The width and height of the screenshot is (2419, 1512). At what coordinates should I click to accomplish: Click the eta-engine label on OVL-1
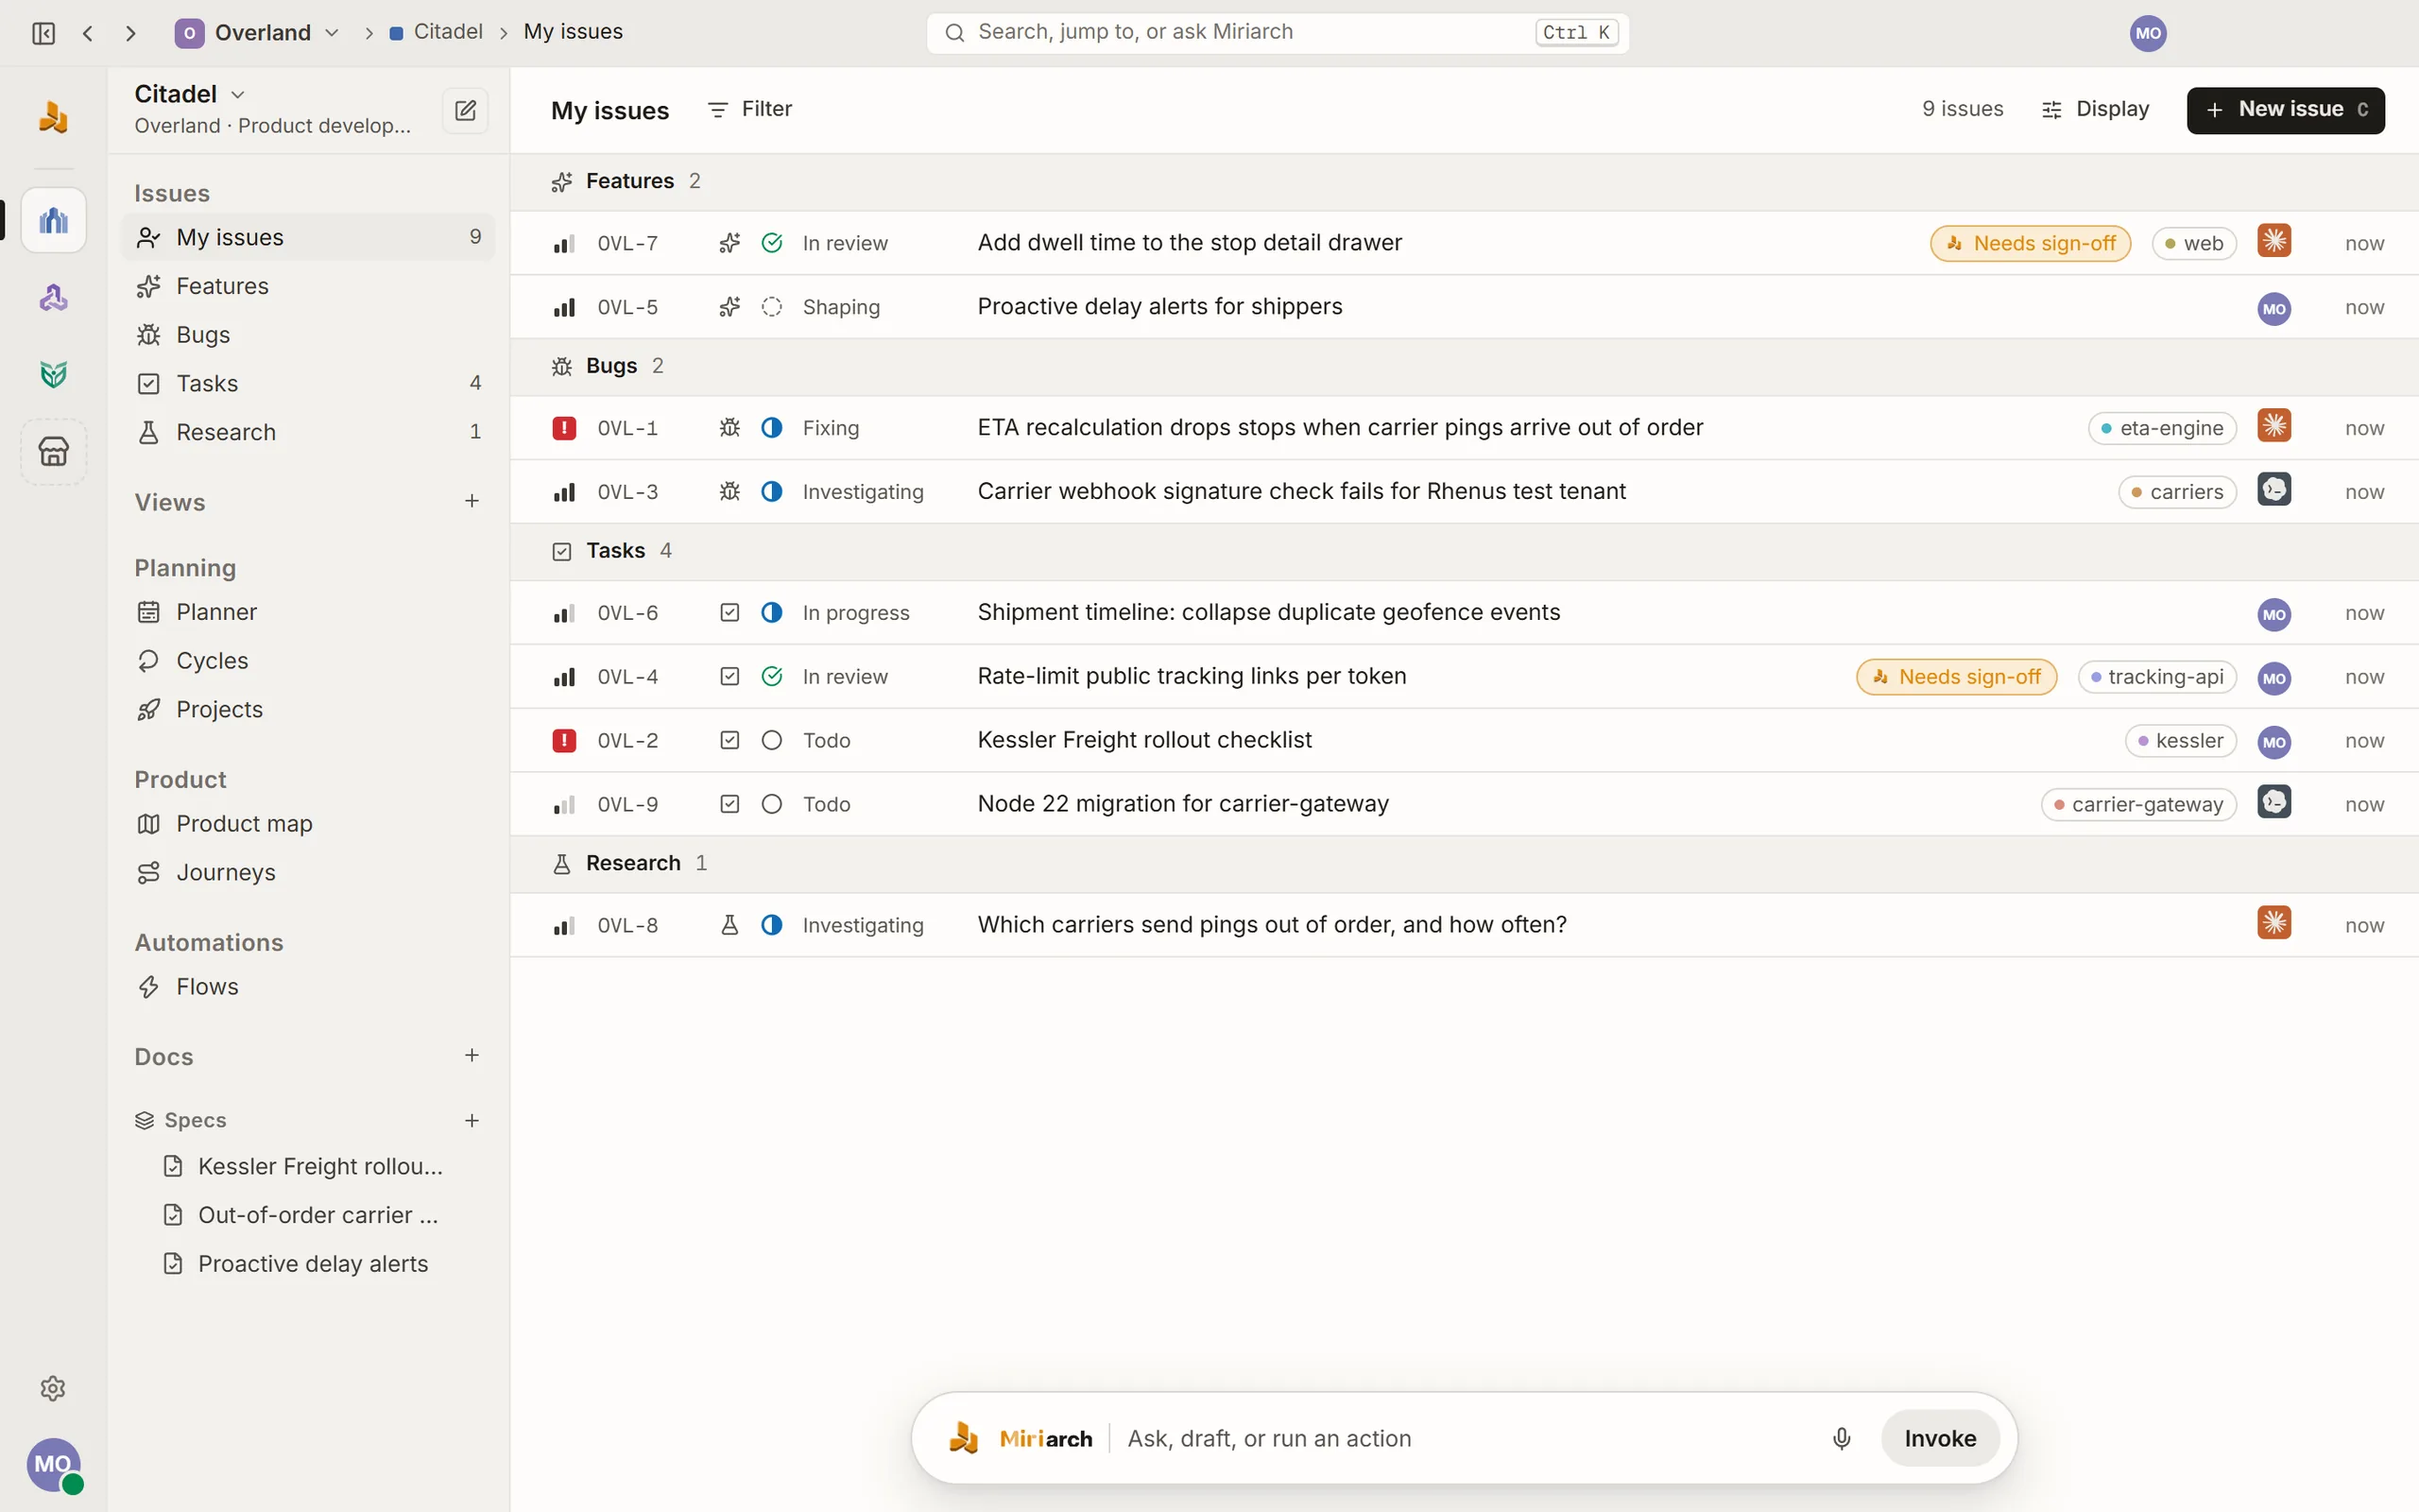point(2162,428)
